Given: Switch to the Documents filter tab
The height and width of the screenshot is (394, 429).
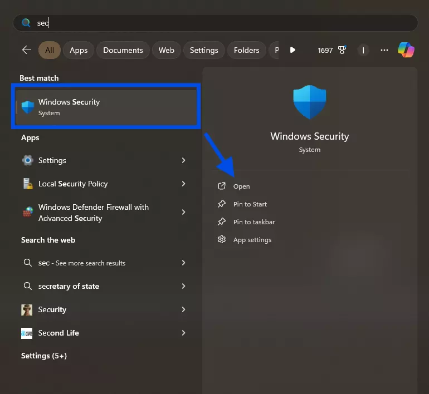Looking at the screenshot, I should 123,50.
